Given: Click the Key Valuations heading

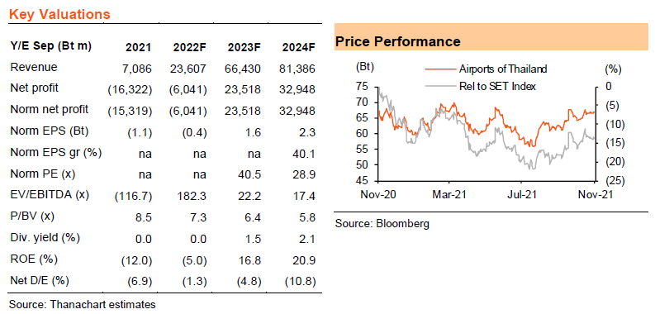Looking at the screenshot, I should click(x=59, y=14).
